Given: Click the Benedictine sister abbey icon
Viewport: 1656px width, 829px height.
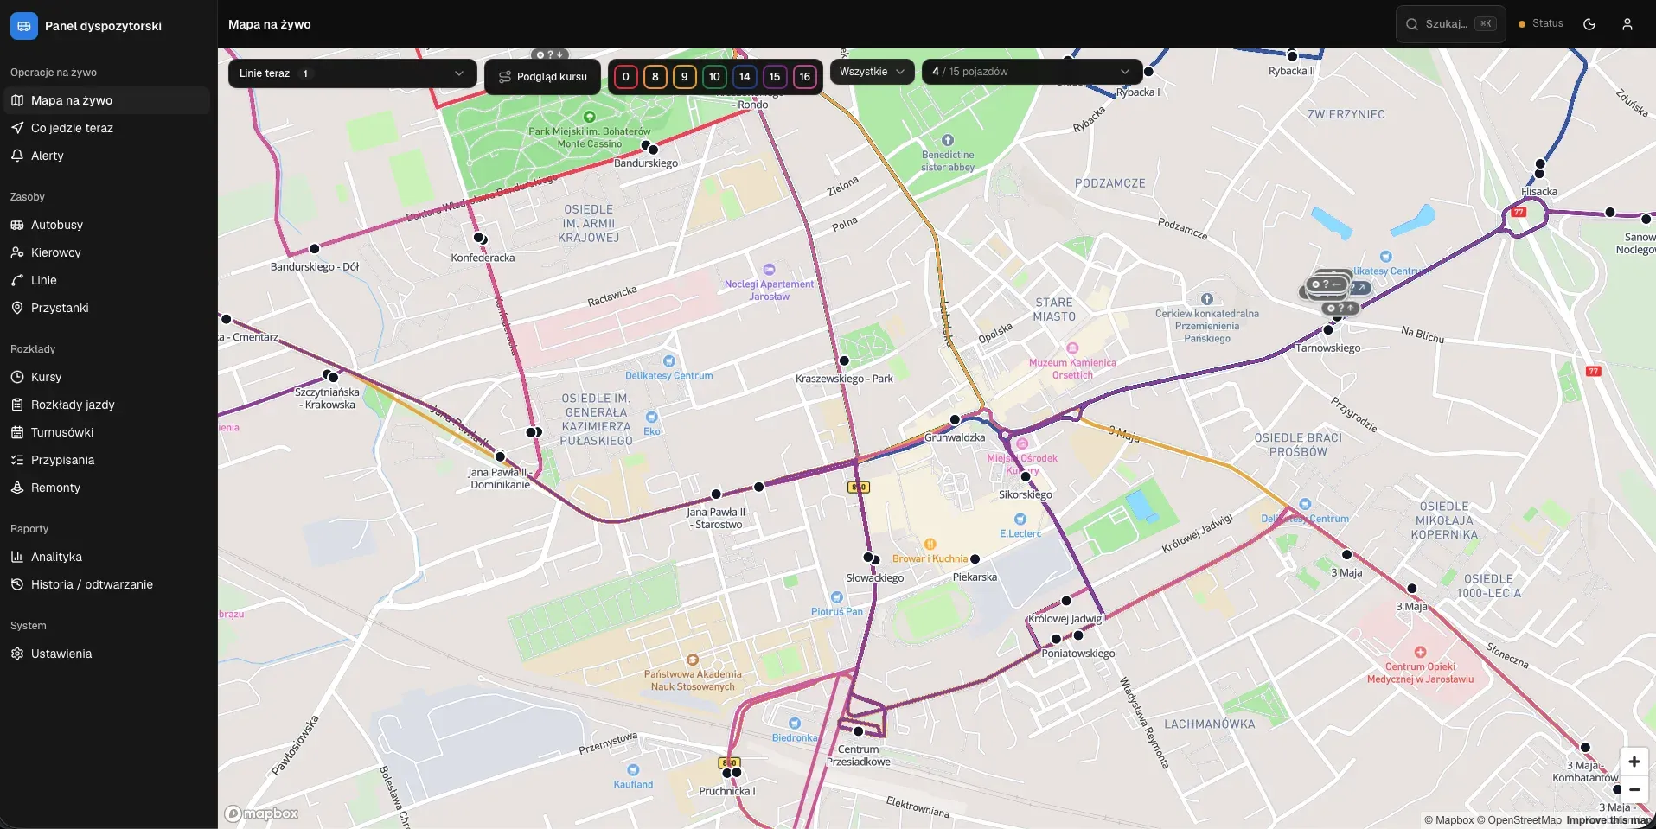Looking at the screenshot, I should [x=948, y=140].
